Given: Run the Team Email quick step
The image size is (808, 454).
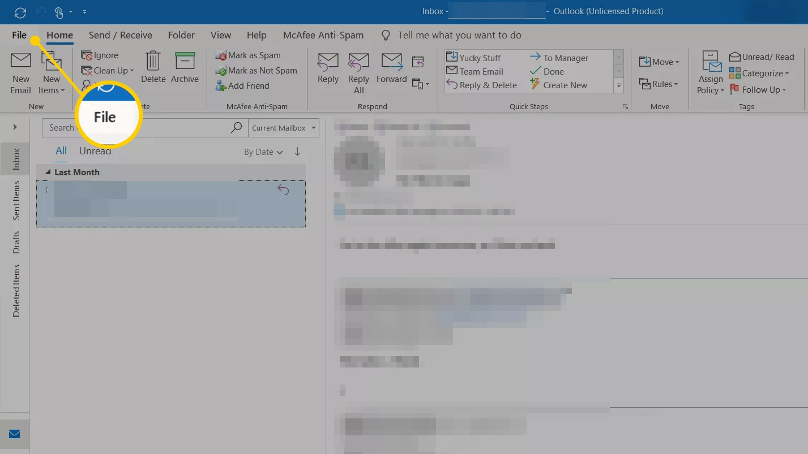Looking at the screenshot, I should click(474, 71).
